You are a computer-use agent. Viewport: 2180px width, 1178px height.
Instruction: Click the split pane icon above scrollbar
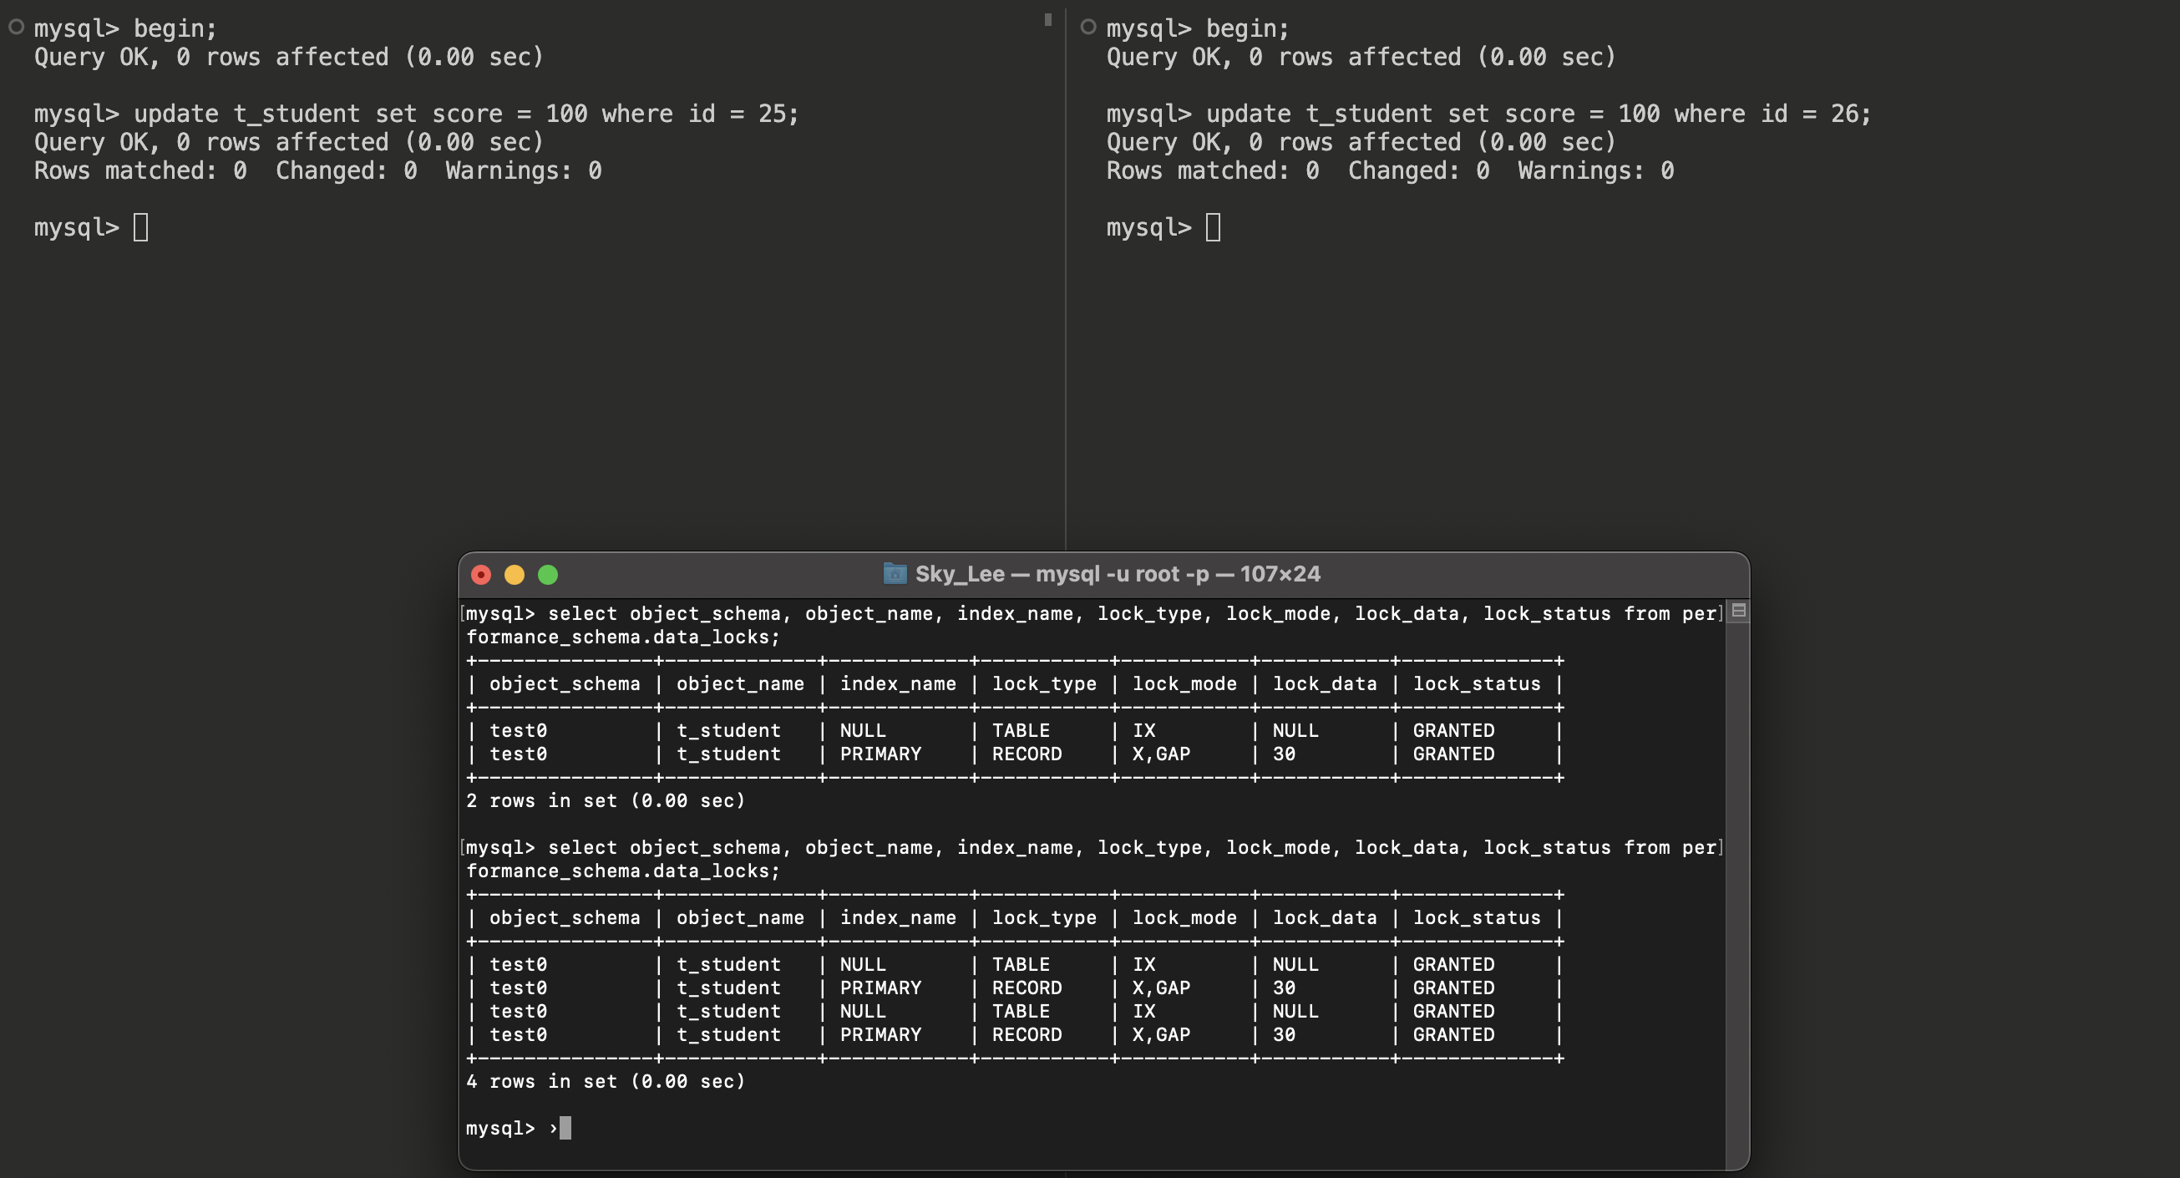[x=1738, y=610]
